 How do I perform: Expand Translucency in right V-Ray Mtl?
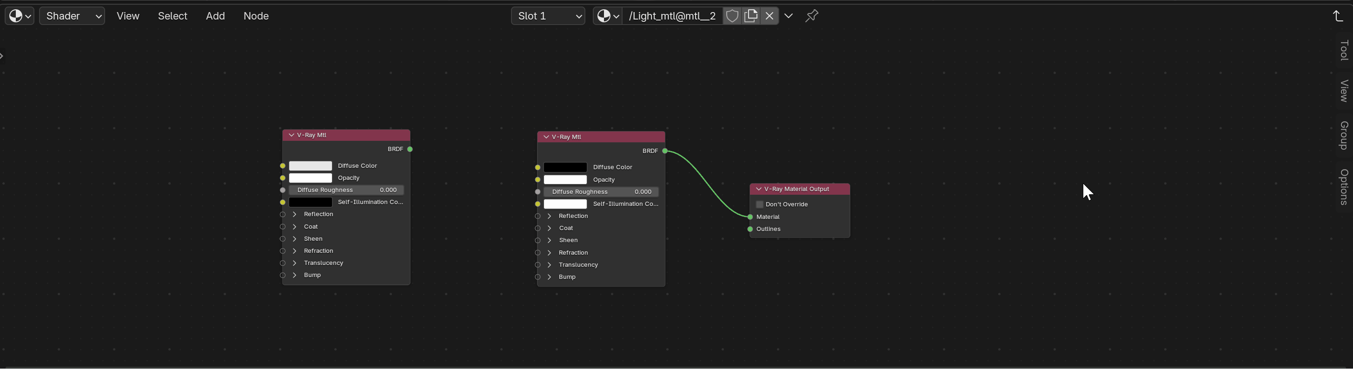(550, 265)
